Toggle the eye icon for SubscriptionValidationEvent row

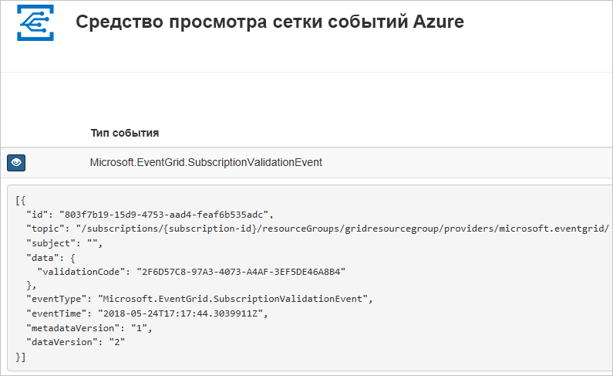point(16,163)
